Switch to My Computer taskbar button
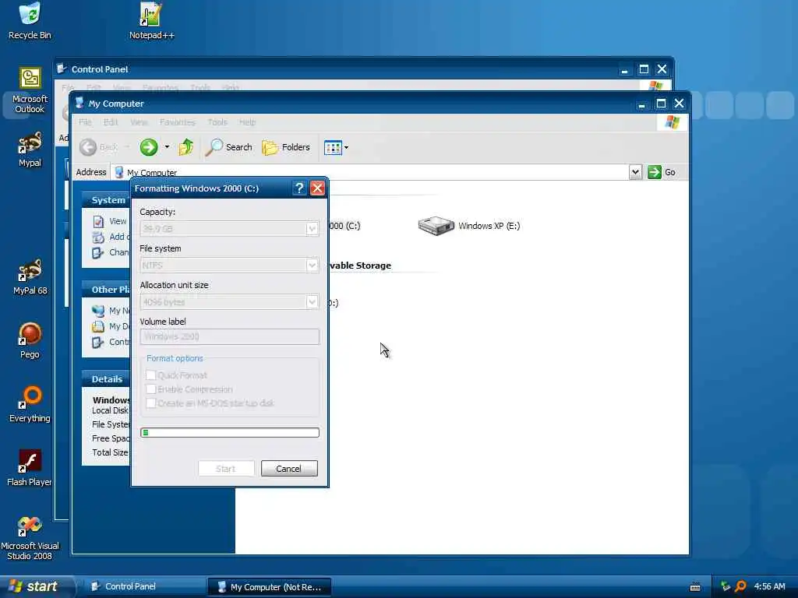This screenshot has width=798, height=598. [x=269, y=587]
